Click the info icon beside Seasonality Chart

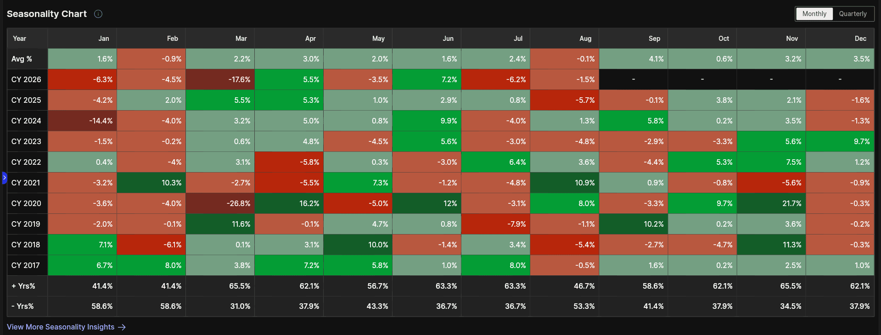click(98, 14)
